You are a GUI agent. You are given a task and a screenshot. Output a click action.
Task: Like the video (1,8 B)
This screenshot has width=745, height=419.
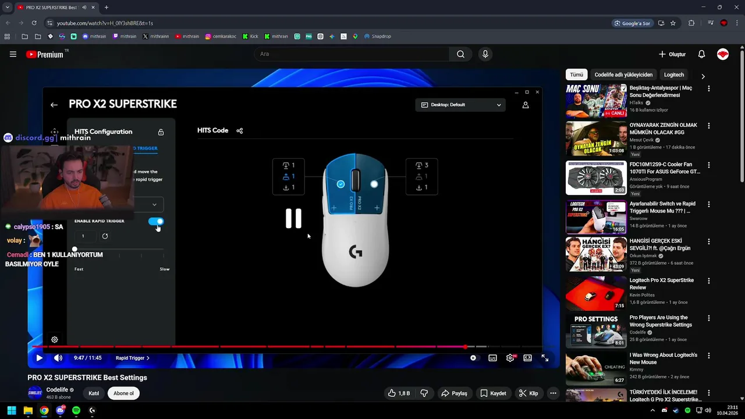tap(399, 393)
